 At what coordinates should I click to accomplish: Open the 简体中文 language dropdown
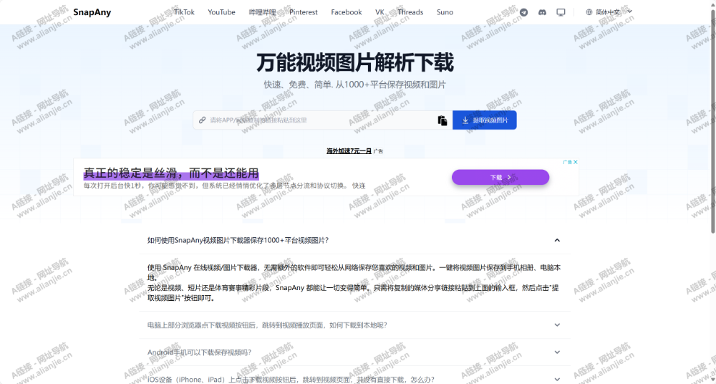click(609, 12)
